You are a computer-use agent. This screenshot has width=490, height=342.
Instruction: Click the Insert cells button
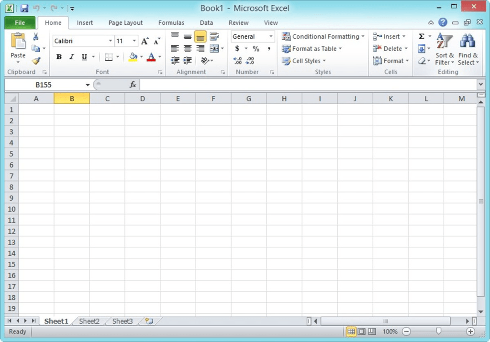pyautogui.click(x=389, y=36)
